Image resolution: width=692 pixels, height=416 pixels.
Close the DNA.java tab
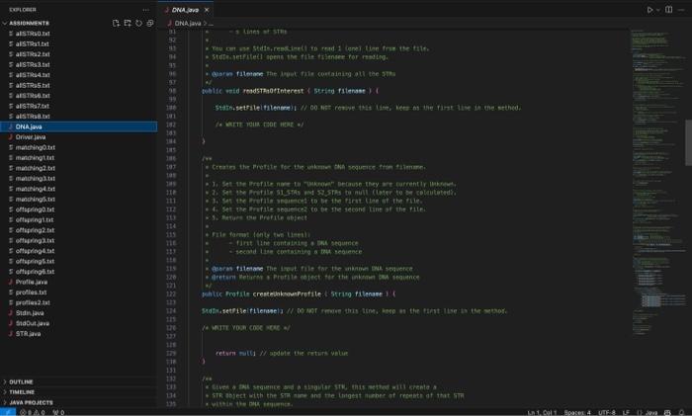207,10
